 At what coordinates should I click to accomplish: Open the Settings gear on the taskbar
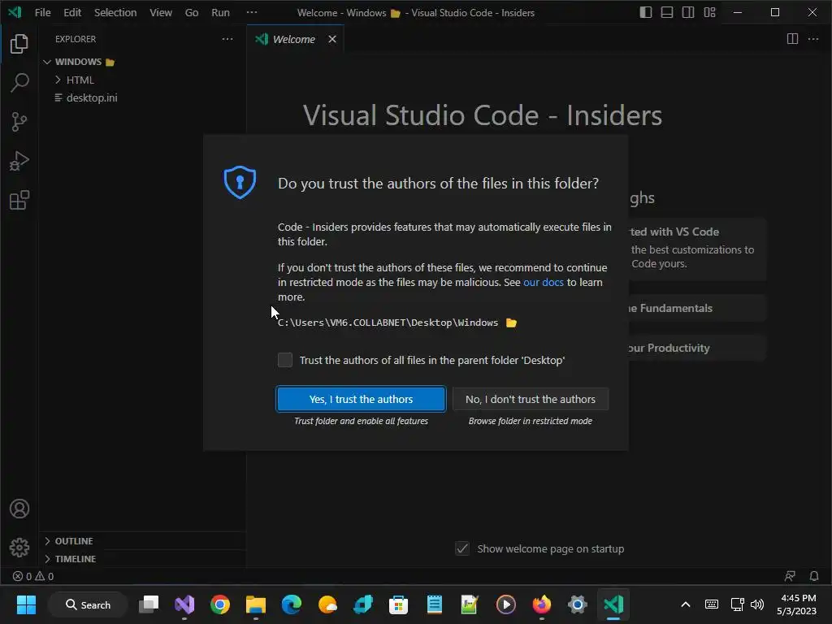tap(578, 604)
